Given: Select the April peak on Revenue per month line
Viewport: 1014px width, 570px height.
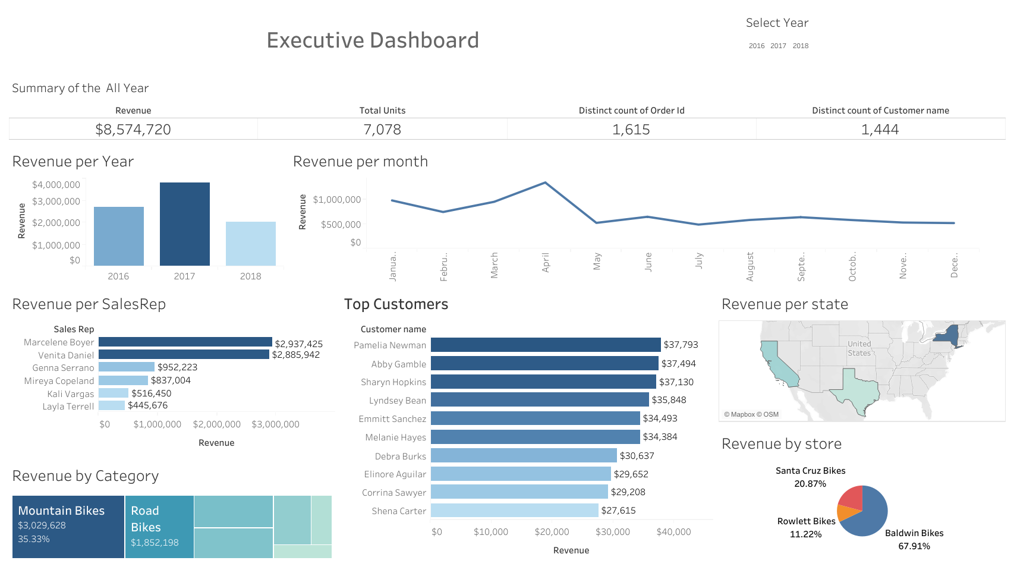Looking at the screenshot, I should [x=545, y=183].
